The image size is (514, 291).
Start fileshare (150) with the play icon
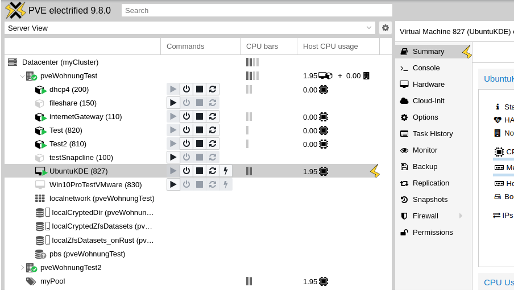173,103
